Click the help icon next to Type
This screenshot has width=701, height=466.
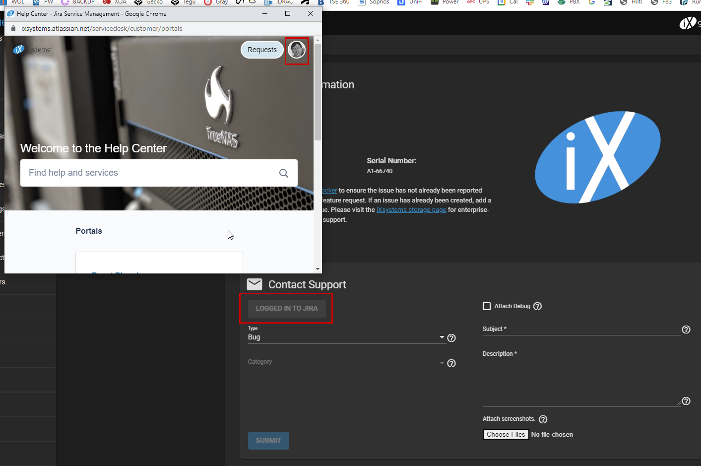click(x=451, y=338)
